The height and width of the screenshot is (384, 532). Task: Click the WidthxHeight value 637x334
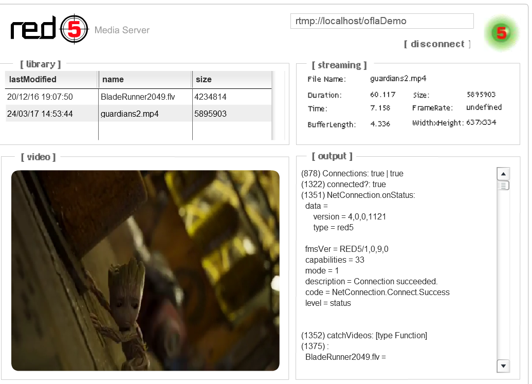[x=481, y=122]
